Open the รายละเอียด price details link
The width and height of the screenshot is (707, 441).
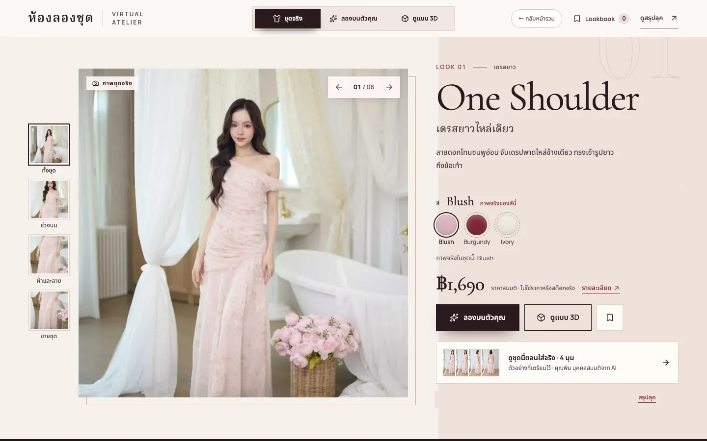(600, 288)
